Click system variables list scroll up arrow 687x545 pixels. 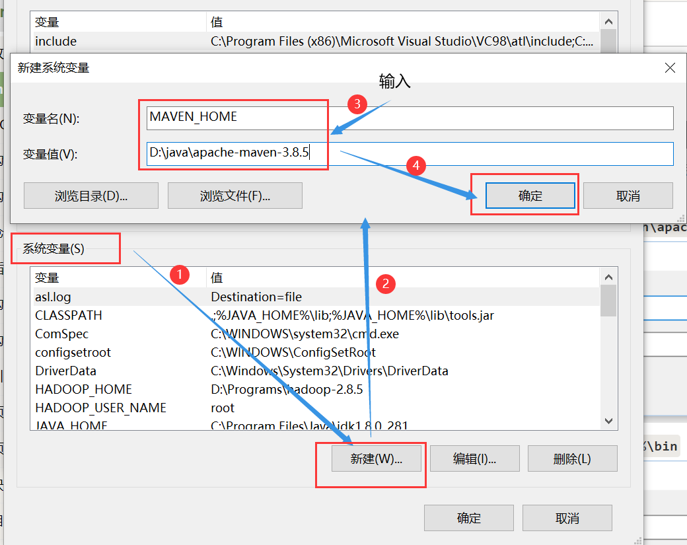pos(608,277)
